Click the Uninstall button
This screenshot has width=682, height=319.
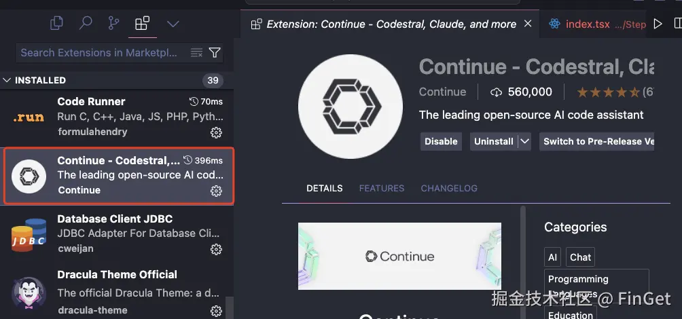[494, 141]
